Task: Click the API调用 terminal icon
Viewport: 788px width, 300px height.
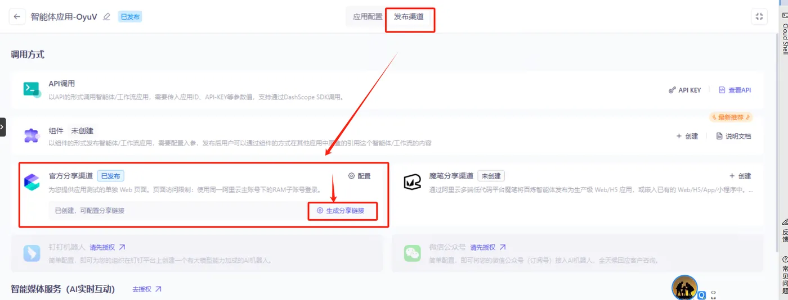Action: (x=32, y=89)
